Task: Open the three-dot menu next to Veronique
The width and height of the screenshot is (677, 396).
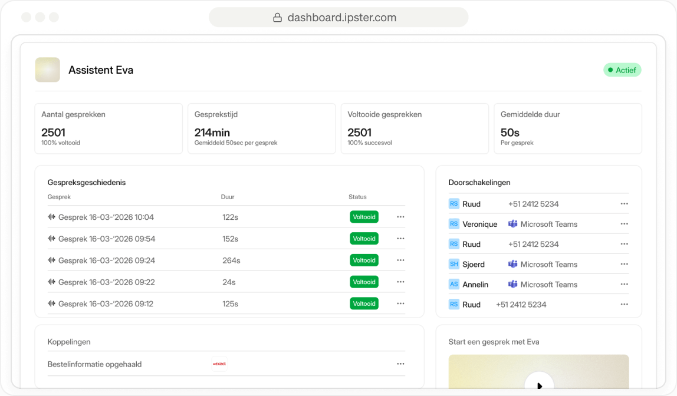Action: click(624, 224)
